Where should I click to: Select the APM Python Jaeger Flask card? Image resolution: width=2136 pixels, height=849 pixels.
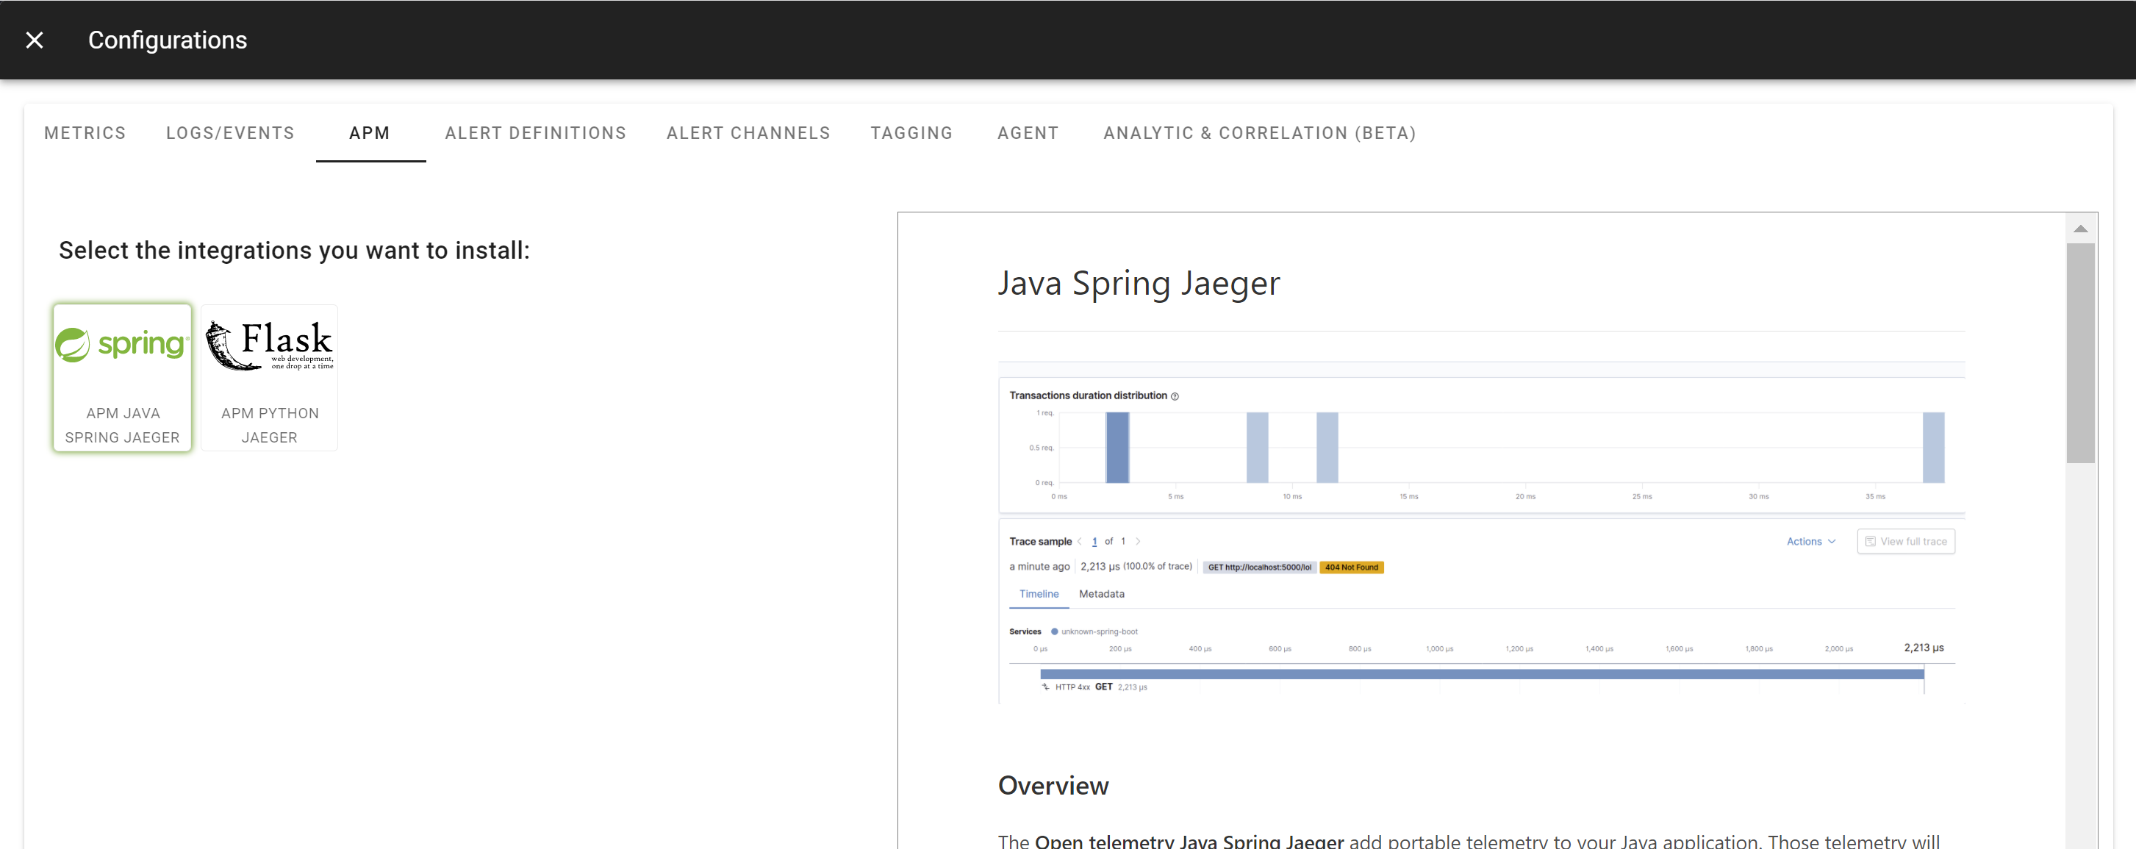point(270,377)
